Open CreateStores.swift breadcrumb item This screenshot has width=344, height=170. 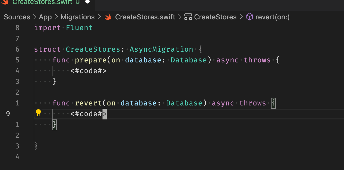click(x=145, y=17)
